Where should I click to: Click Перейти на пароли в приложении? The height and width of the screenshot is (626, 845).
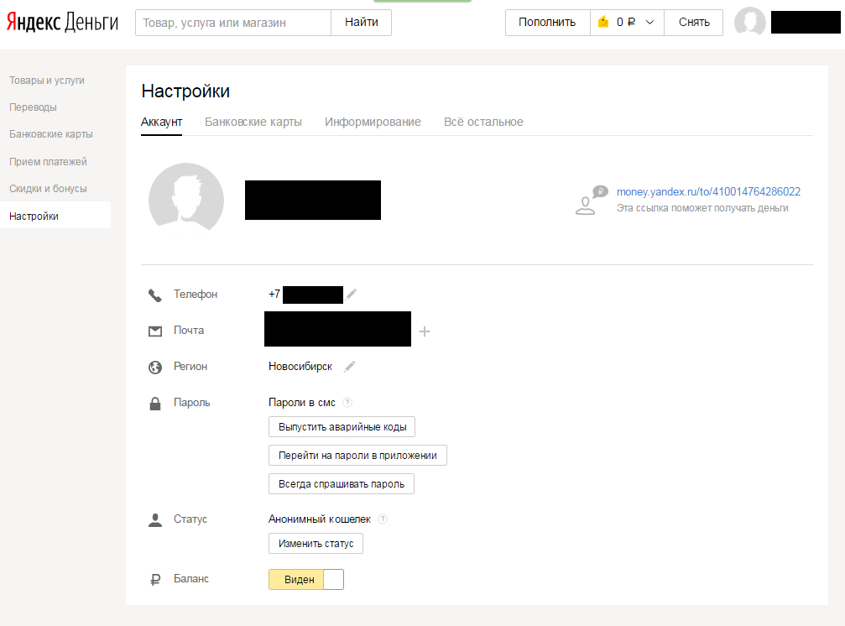pyautogui.click(x=357, y=456)
